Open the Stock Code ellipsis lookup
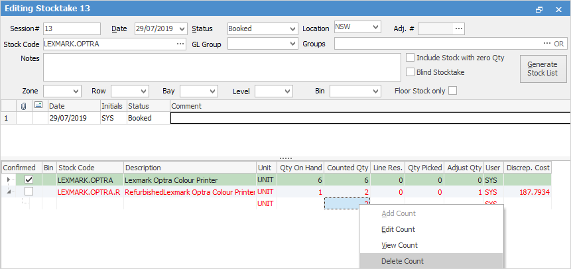571x269 pixels. click(180, 44)
